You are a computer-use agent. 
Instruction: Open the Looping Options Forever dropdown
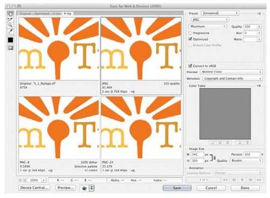(238, 173)
